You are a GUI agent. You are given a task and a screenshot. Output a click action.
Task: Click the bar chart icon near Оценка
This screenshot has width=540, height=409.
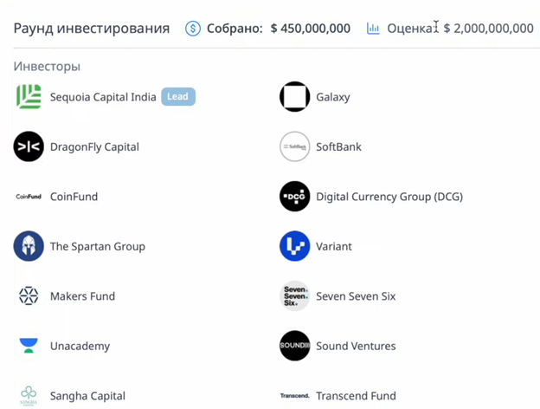tap(373, 29)
